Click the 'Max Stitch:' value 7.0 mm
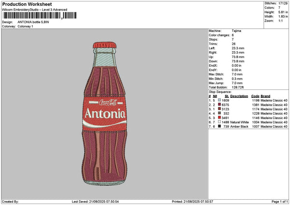Viewport: 290px width, 205px height. point(237,74)
